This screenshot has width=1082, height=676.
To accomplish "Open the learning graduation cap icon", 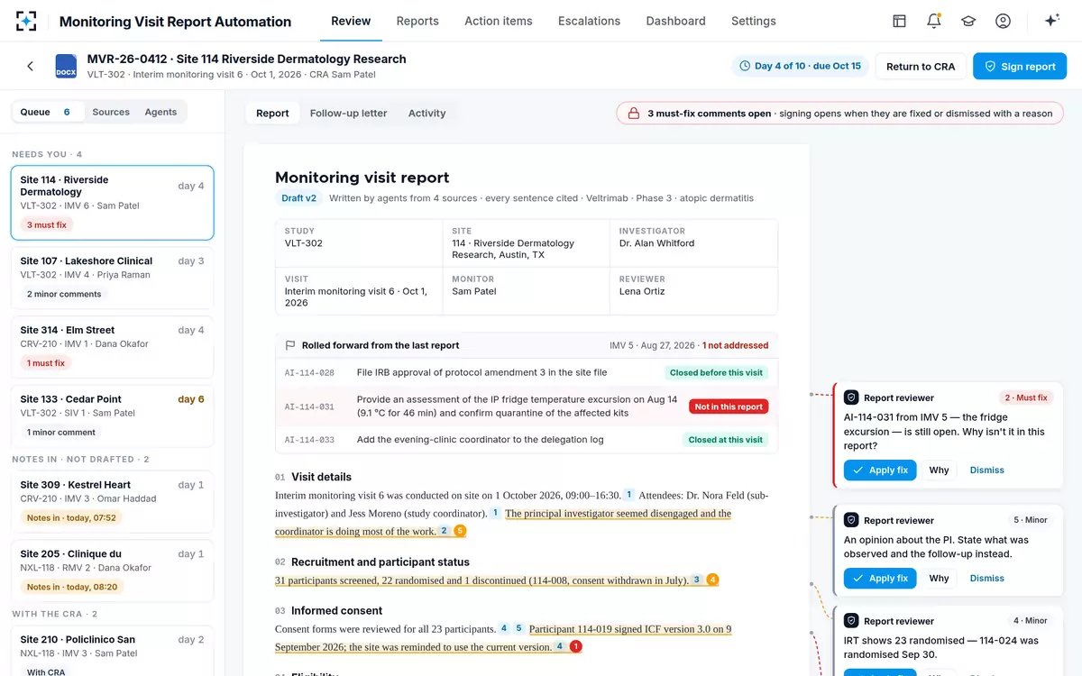I will pos(968,21).
